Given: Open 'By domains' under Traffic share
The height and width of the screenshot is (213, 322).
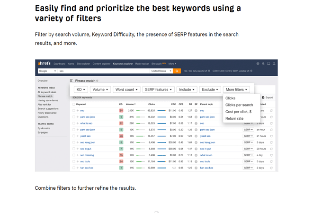Looking at the screenshot, I should pos(44,128).
